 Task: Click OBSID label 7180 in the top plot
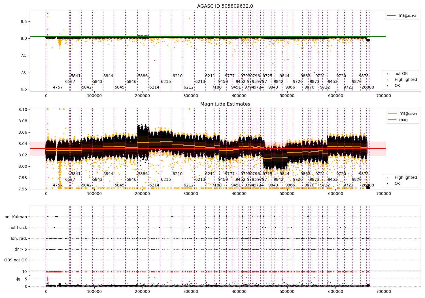point(217,87)
